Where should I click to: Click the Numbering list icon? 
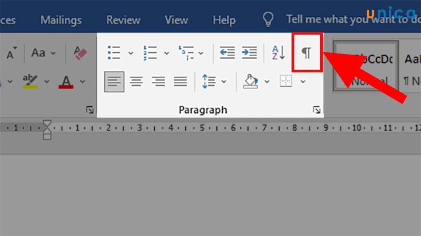pos(149,53)
